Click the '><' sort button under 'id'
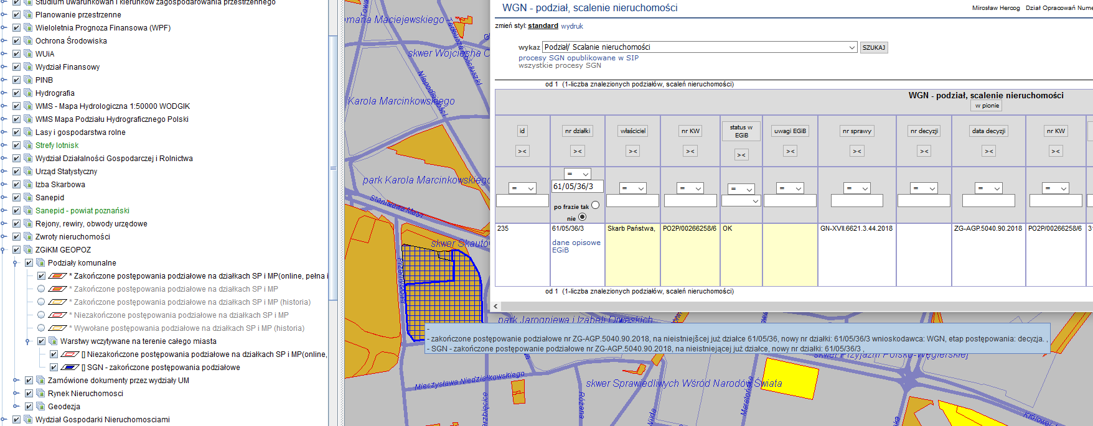The width and height of the screenshot is (1093, 426). tap(522, 151)
